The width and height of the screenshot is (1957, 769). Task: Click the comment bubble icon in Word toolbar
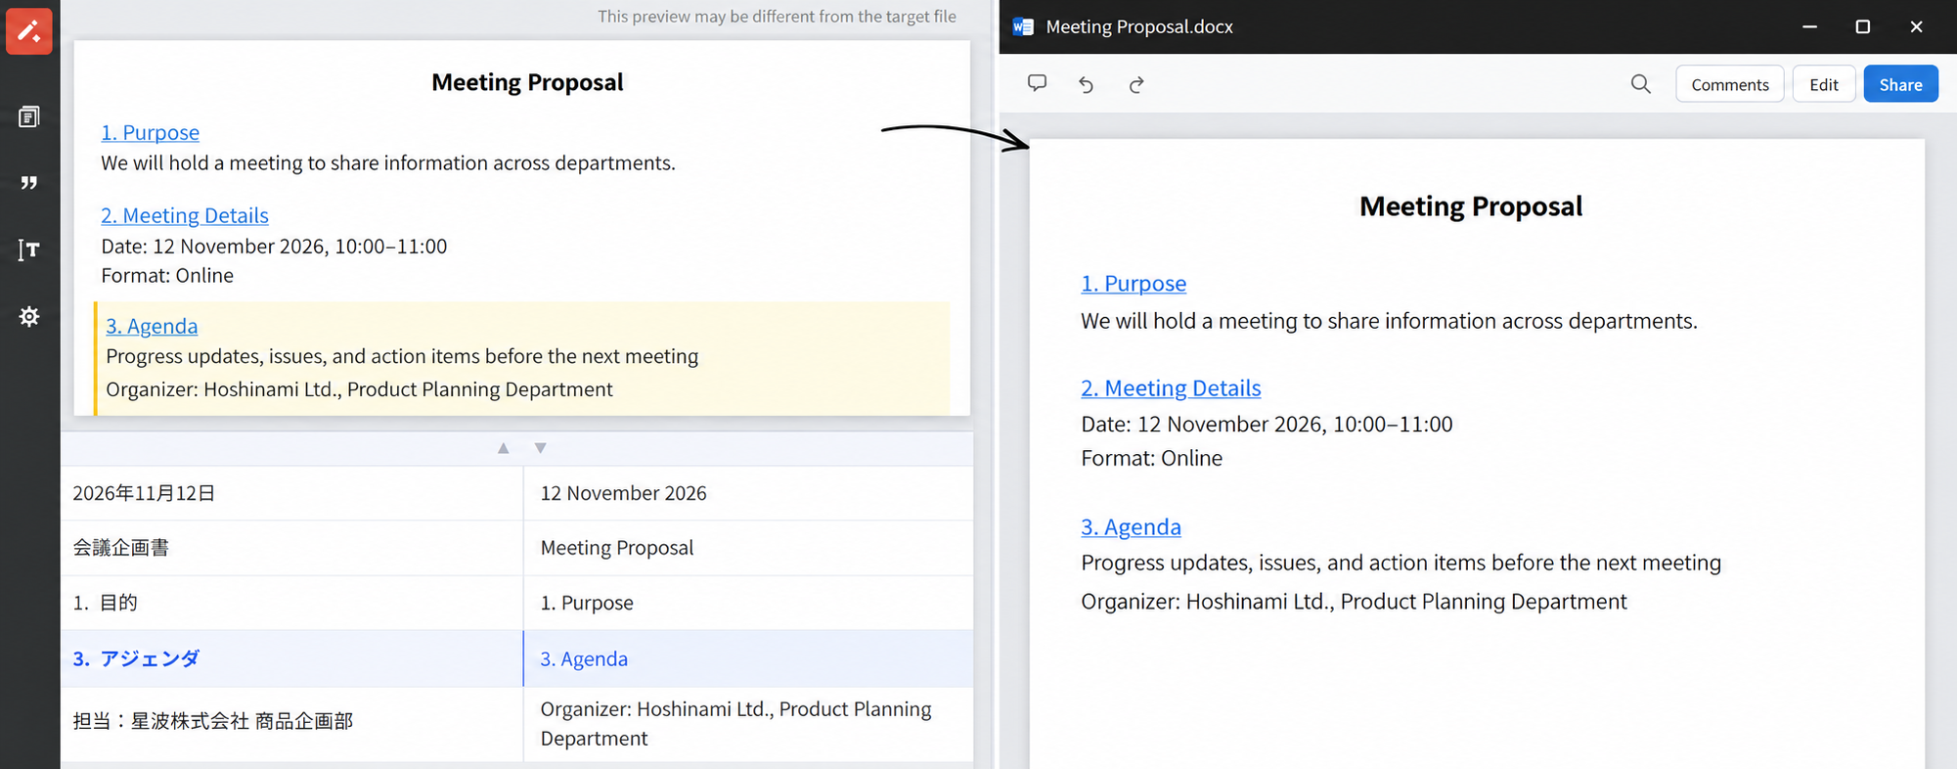1037,83
